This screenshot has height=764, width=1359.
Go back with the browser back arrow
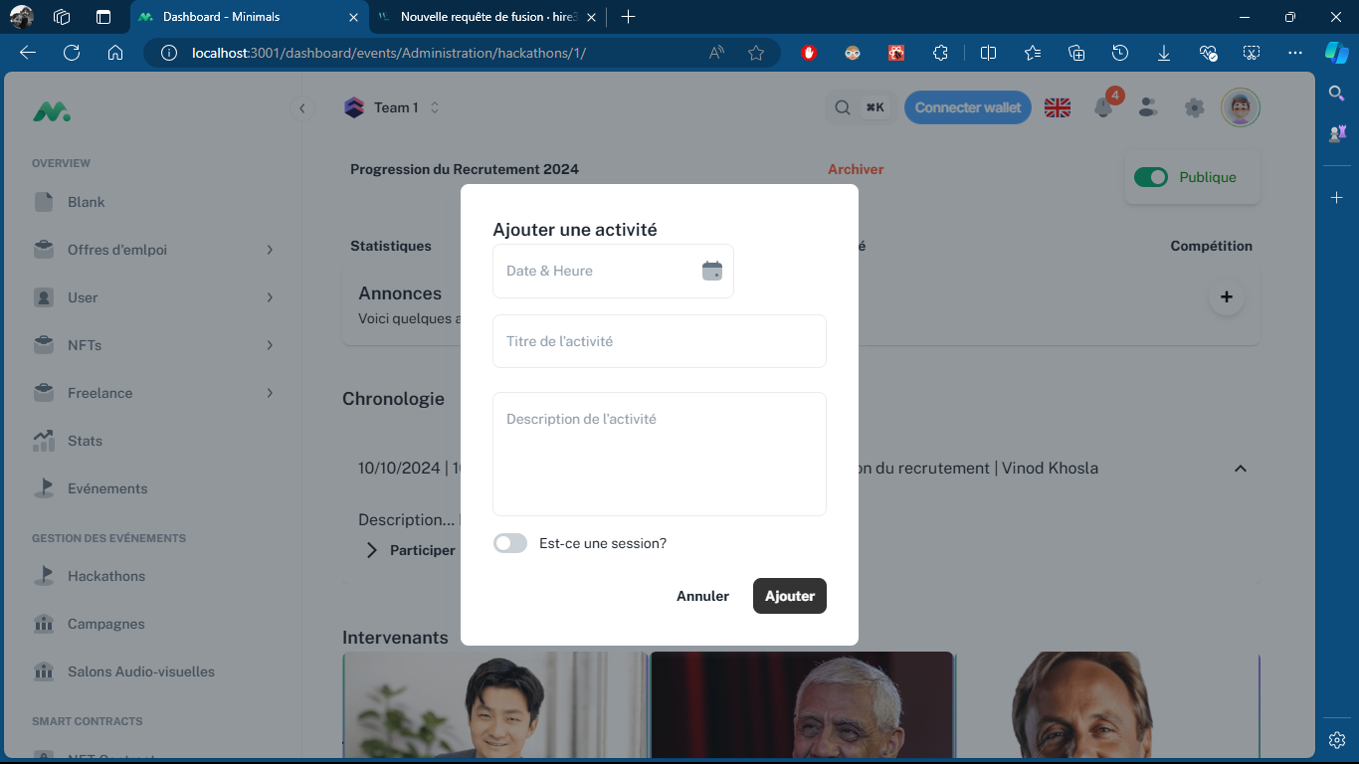click(x=28, y=53)
